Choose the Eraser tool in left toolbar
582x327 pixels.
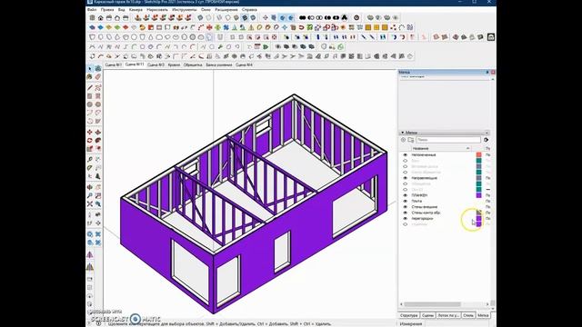pos(98,77)
